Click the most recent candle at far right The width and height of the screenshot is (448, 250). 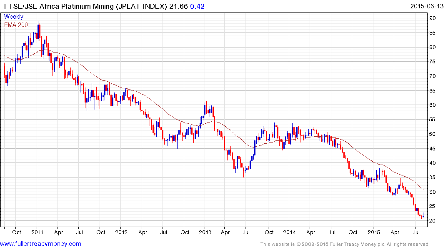click(x=423, y=215)
